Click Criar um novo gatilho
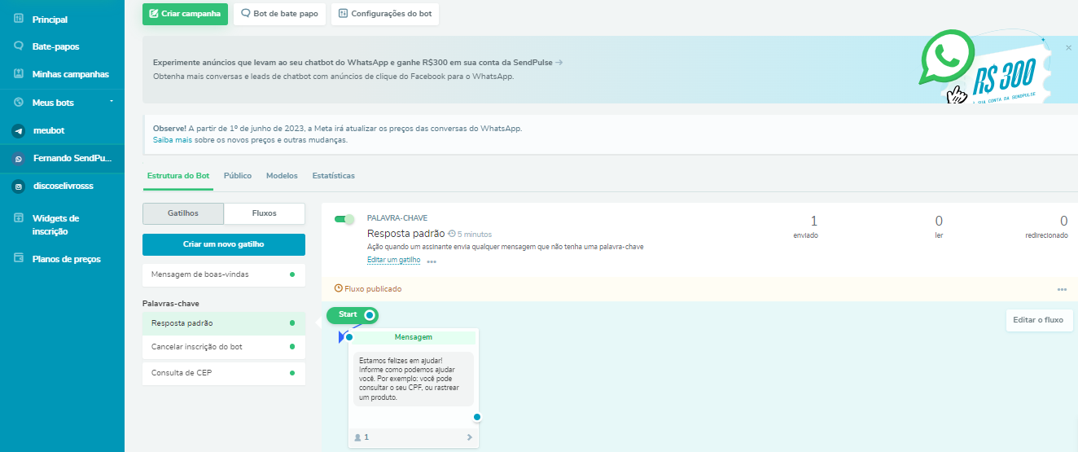The width and height of the screenshot is (1078, 452). (224, 244)
